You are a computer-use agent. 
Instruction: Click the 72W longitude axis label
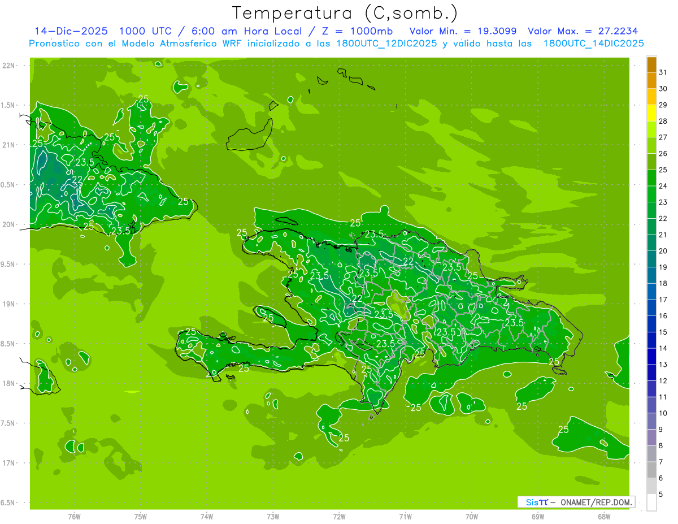(339, 517)
